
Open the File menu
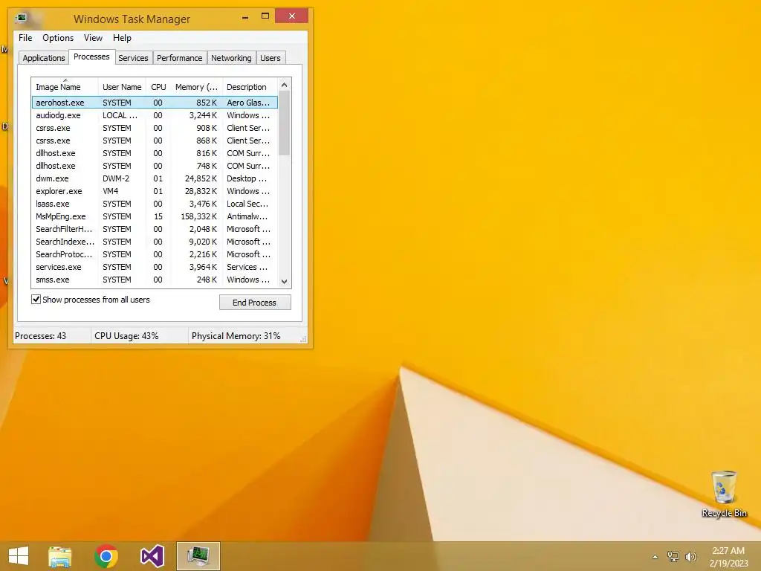[x=25, y=38]
